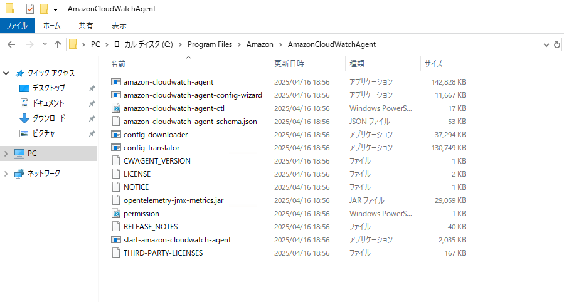This screenshot has width=564, height=302.
Task: Refresh the current folder view
Action: 557,44
